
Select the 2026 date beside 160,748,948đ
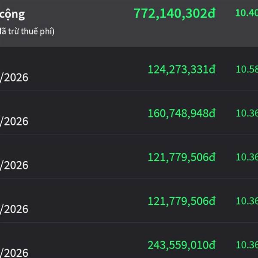pyautogui.click(x=14, y=122)
